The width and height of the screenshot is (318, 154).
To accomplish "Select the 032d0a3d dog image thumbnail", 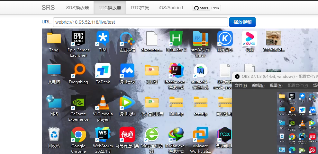I will coord(274,38).
